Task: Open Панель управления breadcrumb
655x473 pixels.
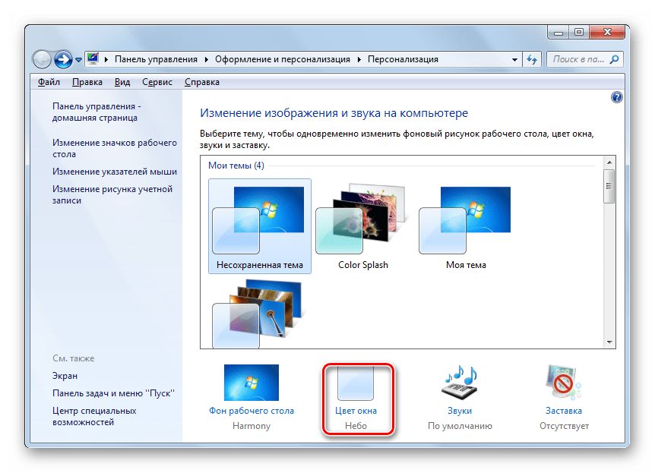Action: [x=156, y=59]
